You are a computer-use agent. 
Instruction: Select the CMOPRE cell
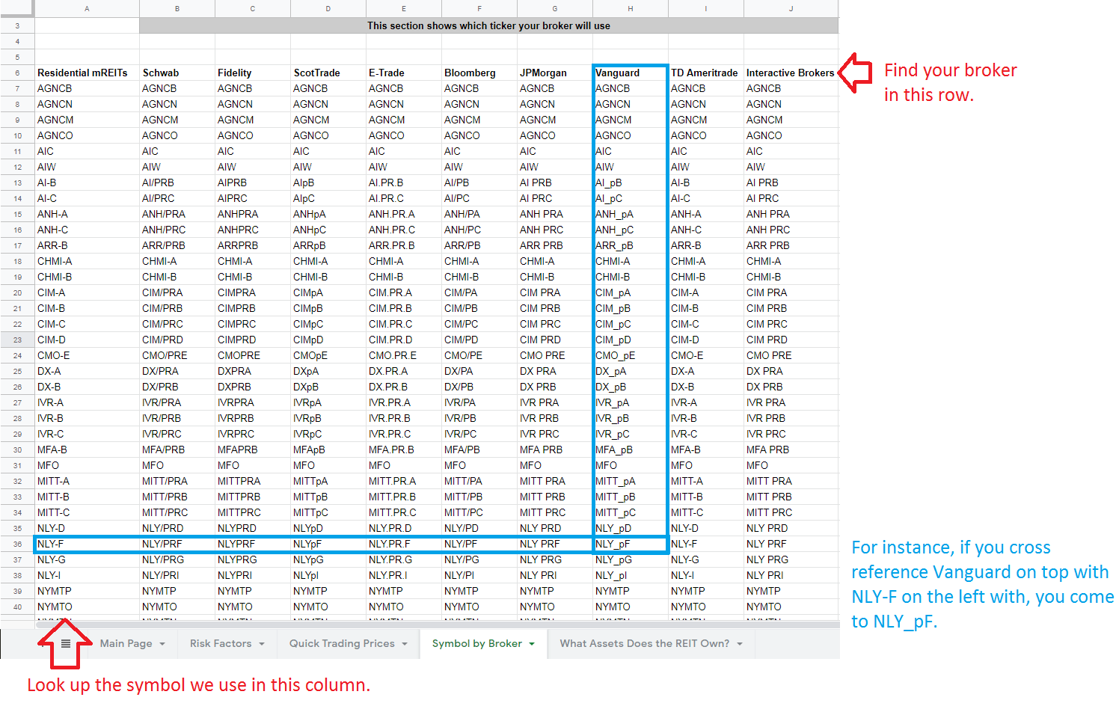(253, 355)
